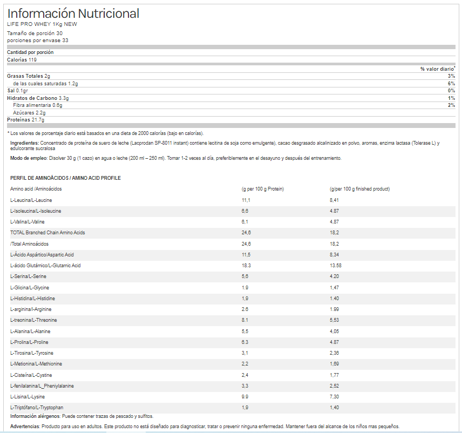
Task: Click the 'PERFIL DE AMINOÁCIDOS / AMINO ACID PROFILE' heading
Action: tap(65, 178)
